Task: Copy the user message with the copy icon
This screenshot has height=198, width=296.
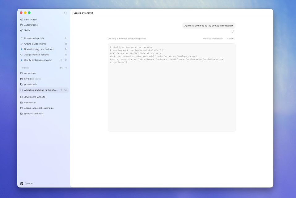Action: [233, 32]
